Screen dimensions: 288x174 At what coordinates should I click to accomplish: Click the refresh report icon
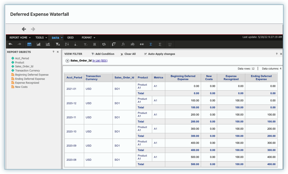(104, 44)
